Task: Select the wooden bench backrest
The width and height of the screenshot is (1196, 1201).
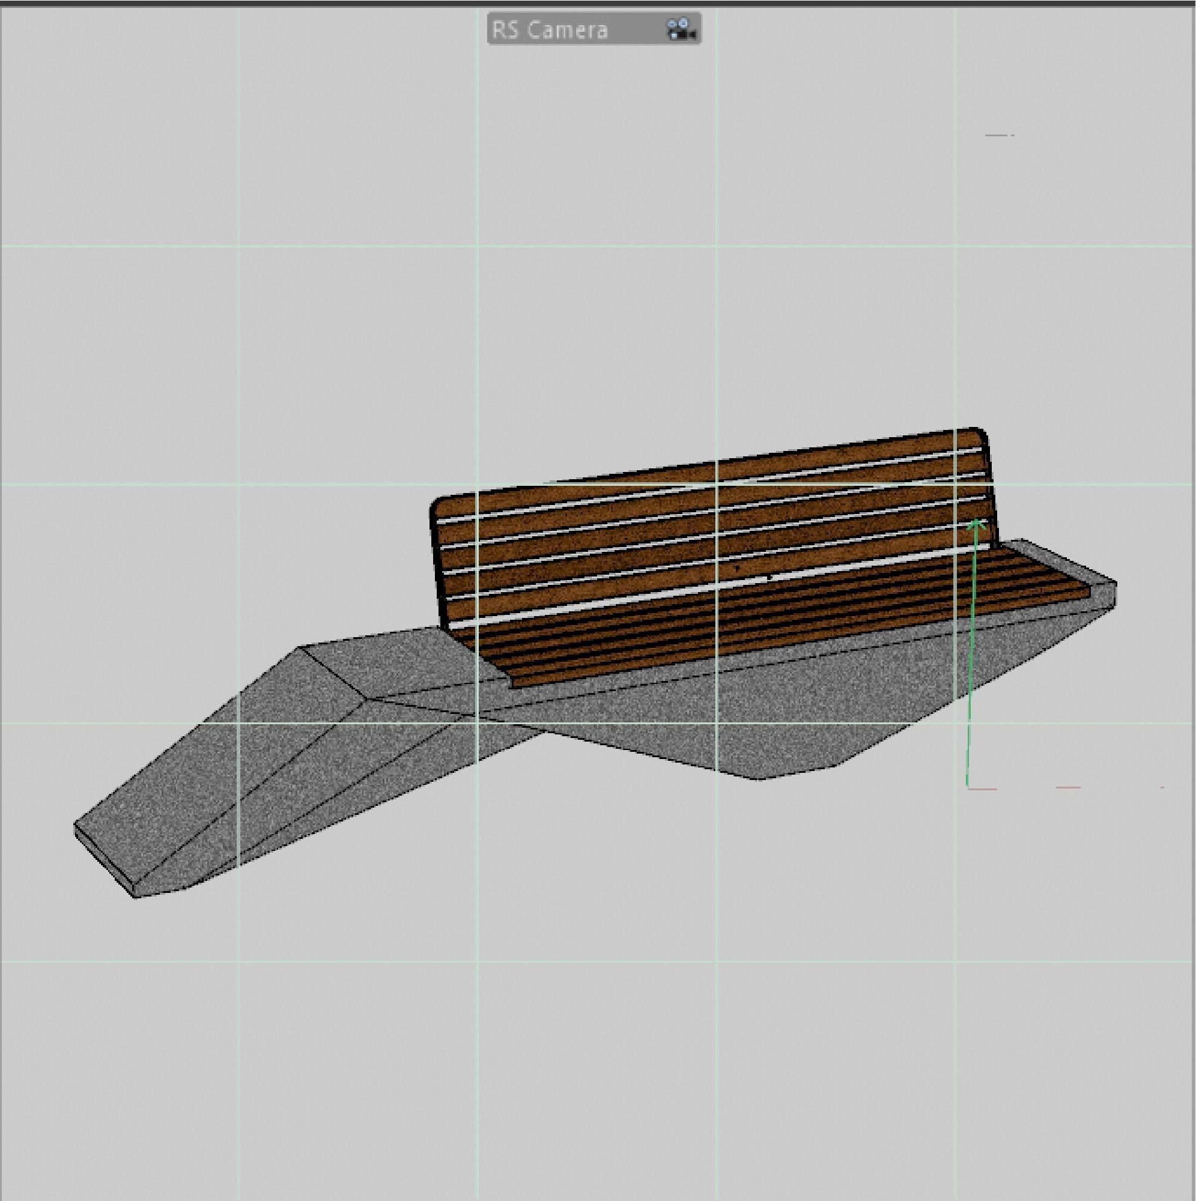Action: 714,528
